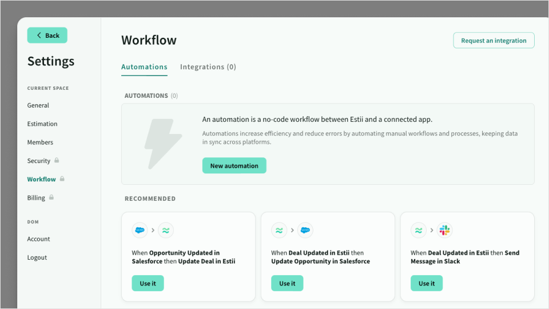Use the Update Opportunity in Salesforce automation
Image resolution: width=549 pixels, height=309 pixels.
coord(287,283)
